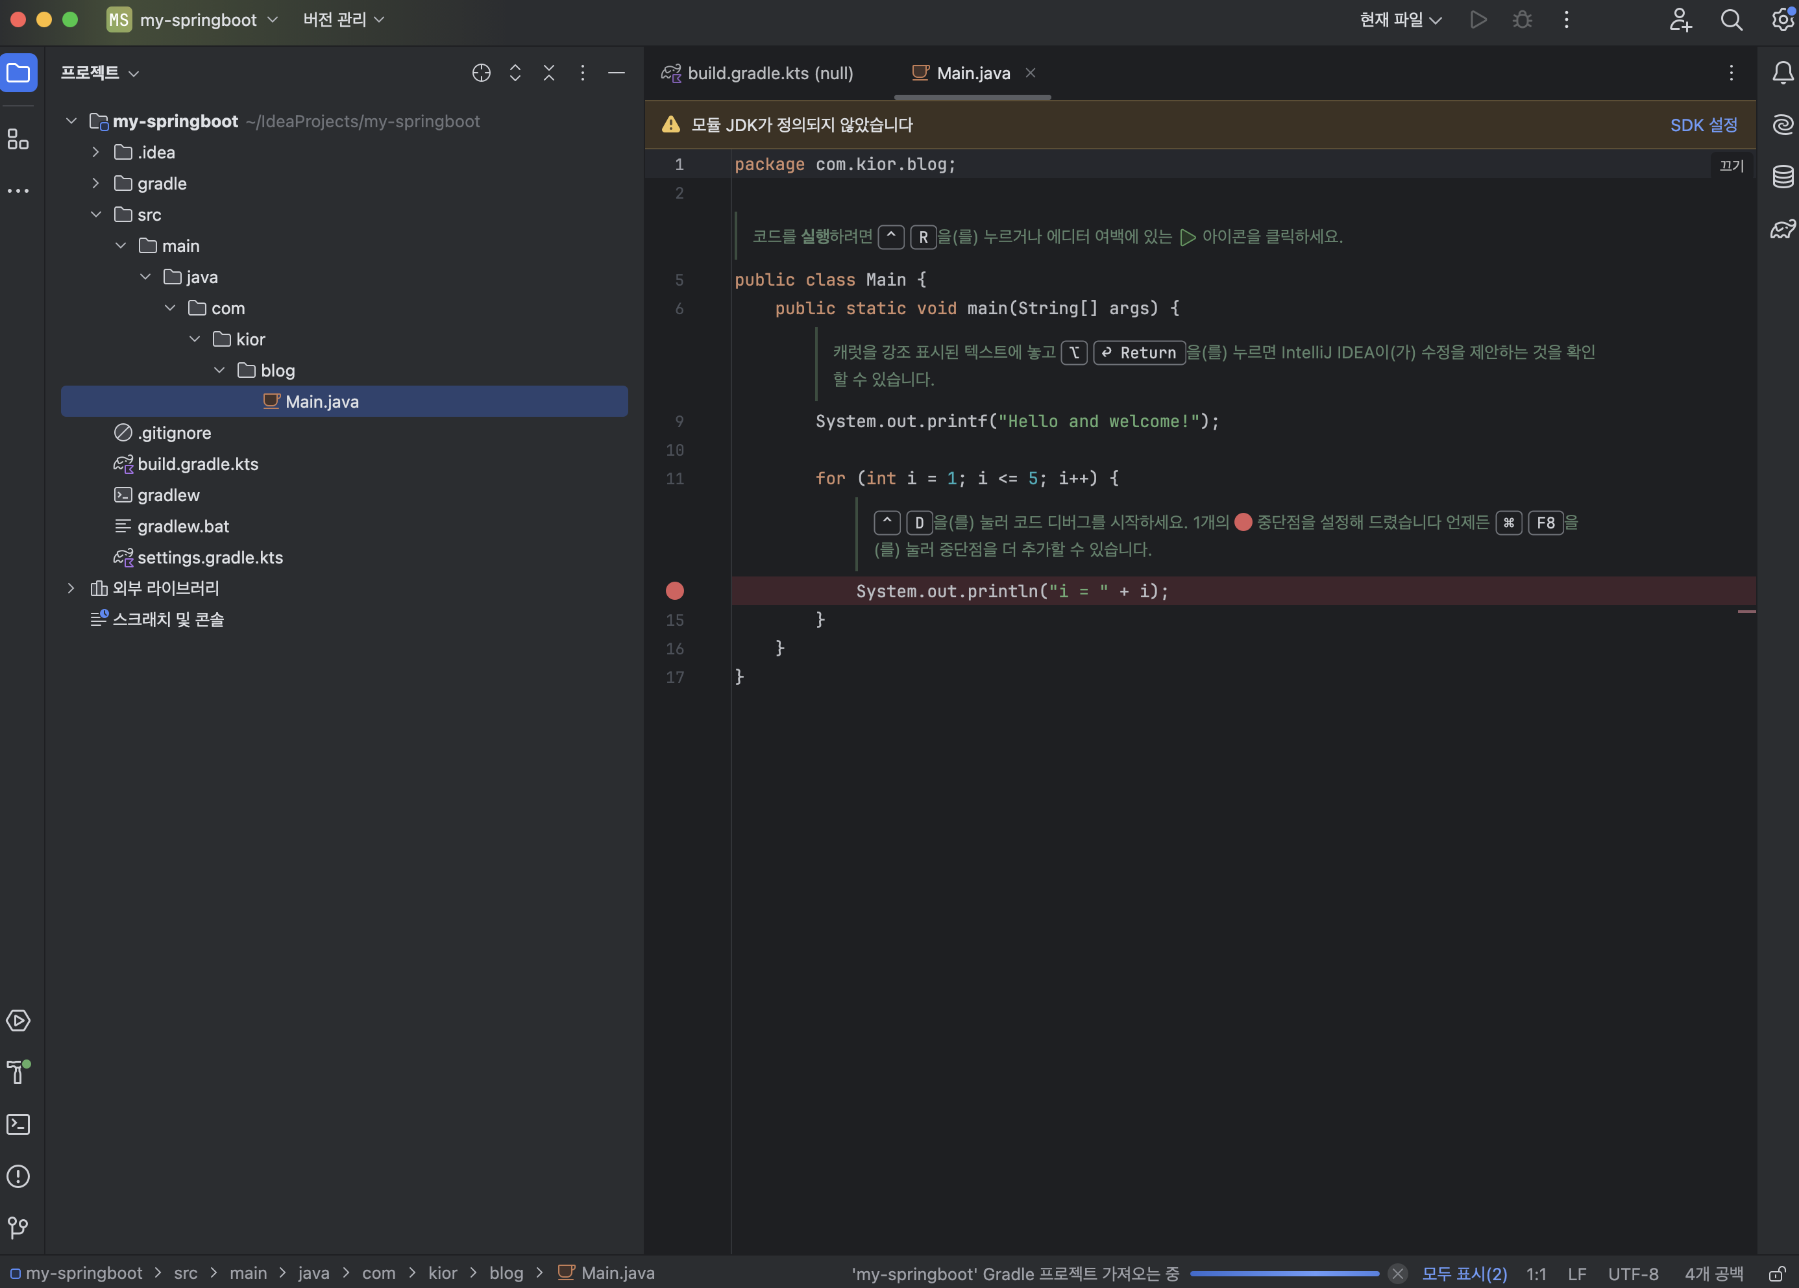Turn off onboarding tips with 끄기 button

point(1731,165)
